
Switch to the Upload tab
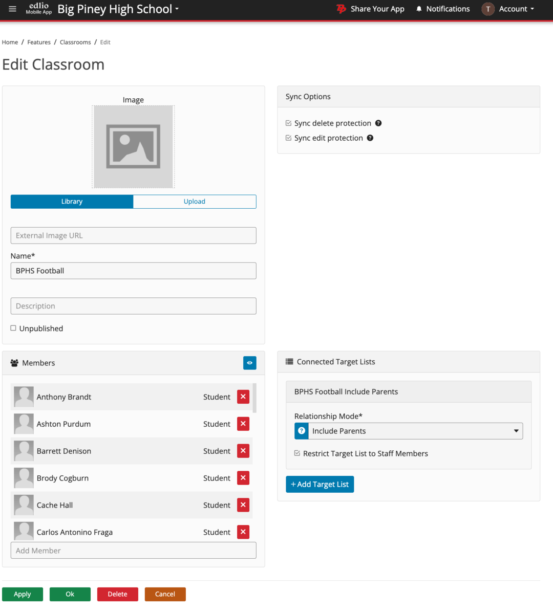click(195, 201)
